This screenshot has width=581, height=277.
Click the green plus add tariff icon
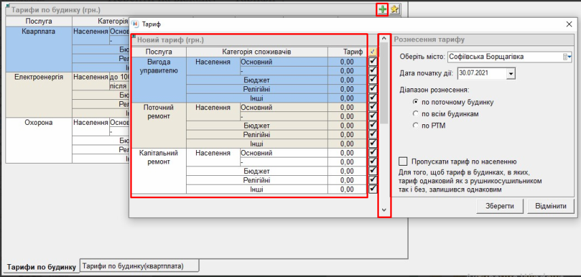click(383, 9)
